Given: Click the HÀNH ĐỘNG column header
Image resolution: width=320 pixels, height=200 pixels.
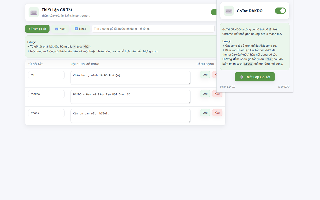Looking at the screenshot, I should 205,64.
